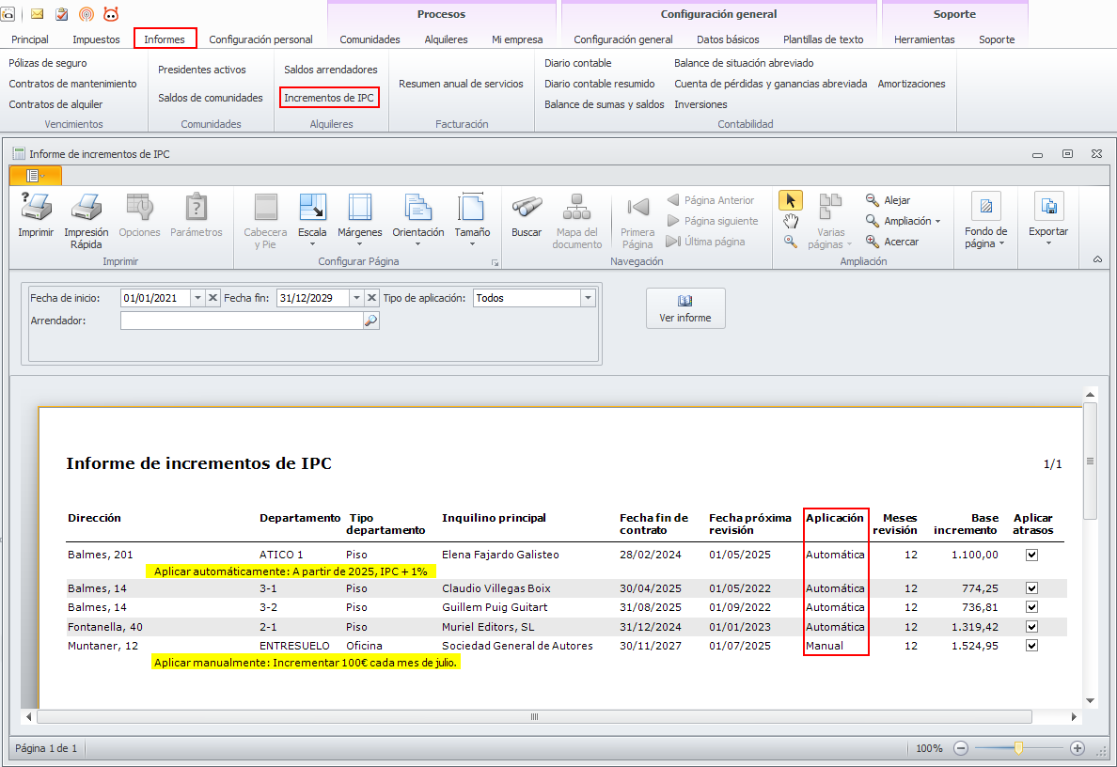
Task: Uncheck Aplicar atrasos for Muntaner, 12
Action: (1031, 646)
